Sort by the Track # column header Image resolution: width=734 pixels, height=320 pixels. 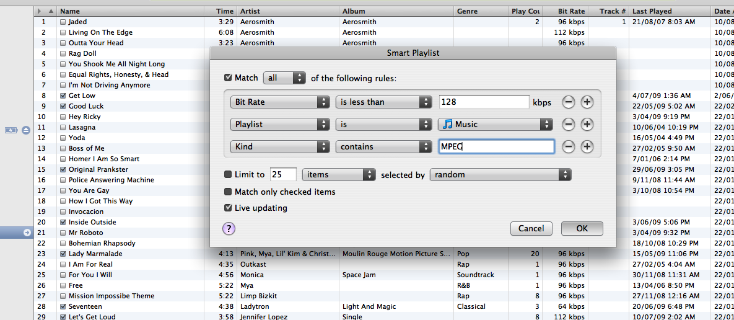[608, 11]
